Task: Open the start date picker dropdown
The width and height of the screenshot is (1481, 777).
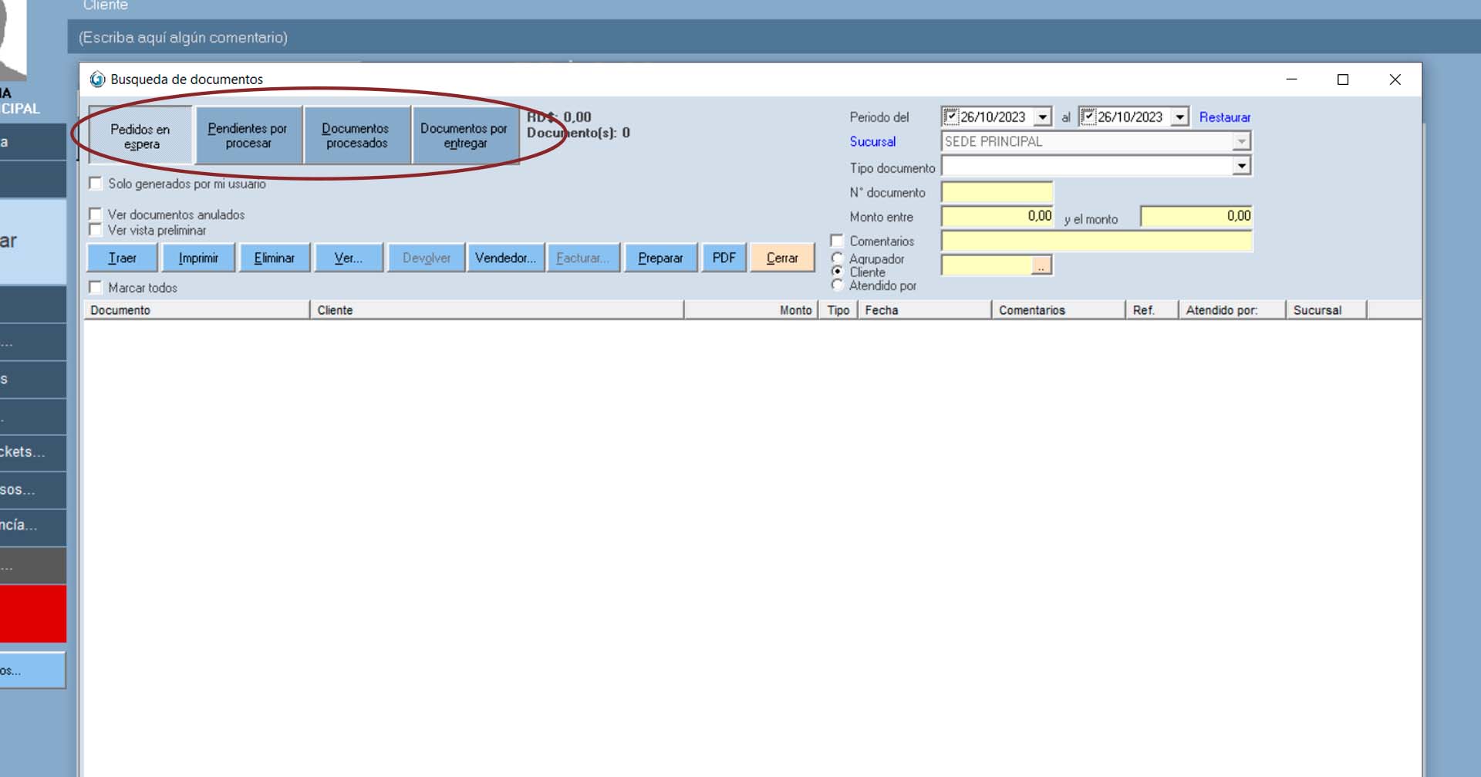Action: [x=1043, y=117]
